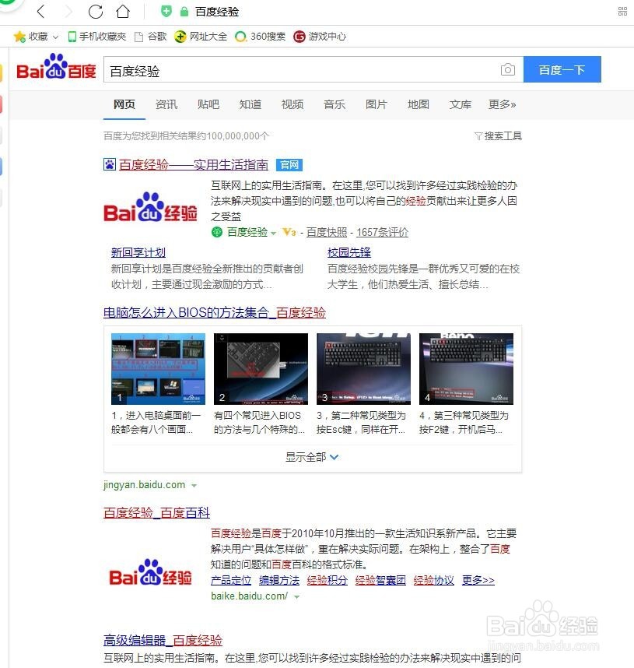Open the 游戏中心 bookmark

[320, 37]
